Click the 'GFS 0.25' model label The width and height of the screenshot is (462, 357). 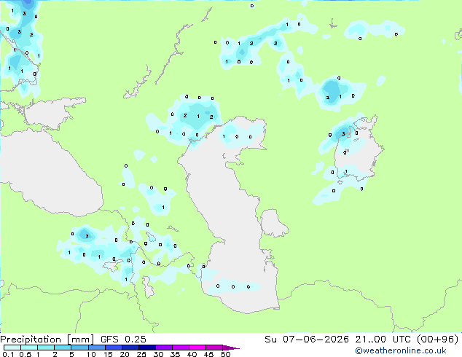coord(123,340)
